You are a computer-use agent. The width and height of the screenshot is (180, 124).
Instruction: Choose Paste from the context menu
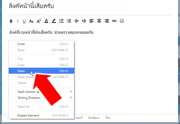(21, 71)
